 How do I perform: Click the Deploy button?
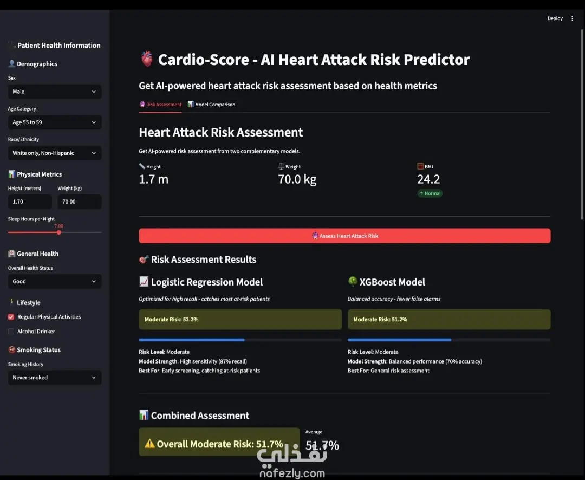coord(555,18)
